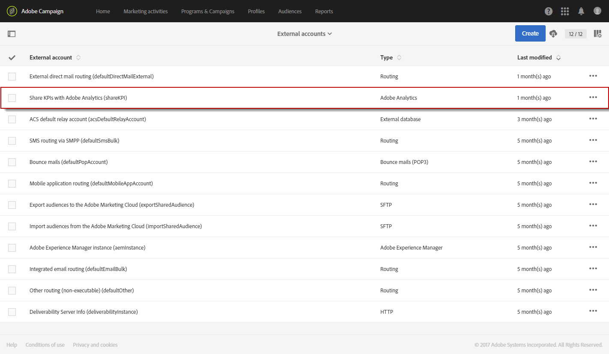Expand the External accounts title dropdown
The width and height of the screenshot is (609, 354).
[x=304, y=34]
